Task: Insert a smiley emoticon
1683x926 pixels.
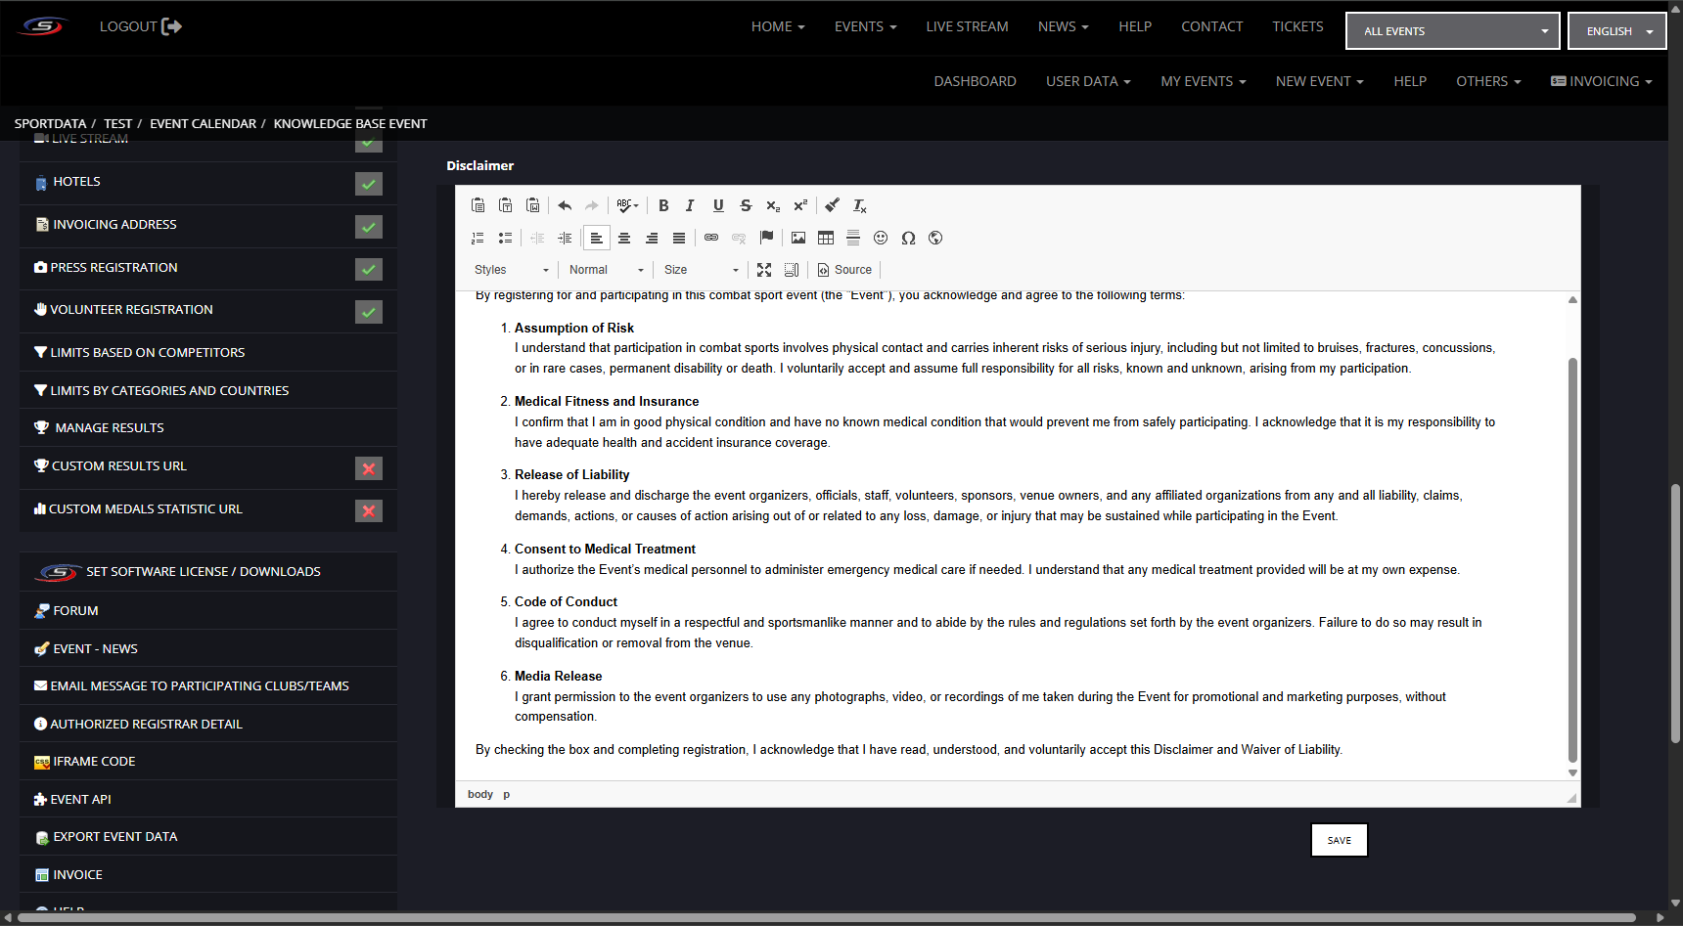Action: 881,238
